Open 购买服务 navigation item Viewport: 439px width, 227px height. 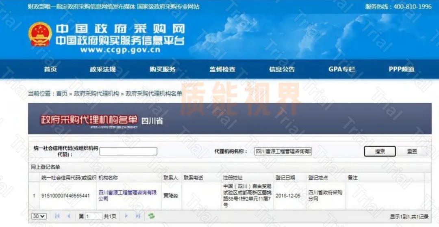(162, 69)
